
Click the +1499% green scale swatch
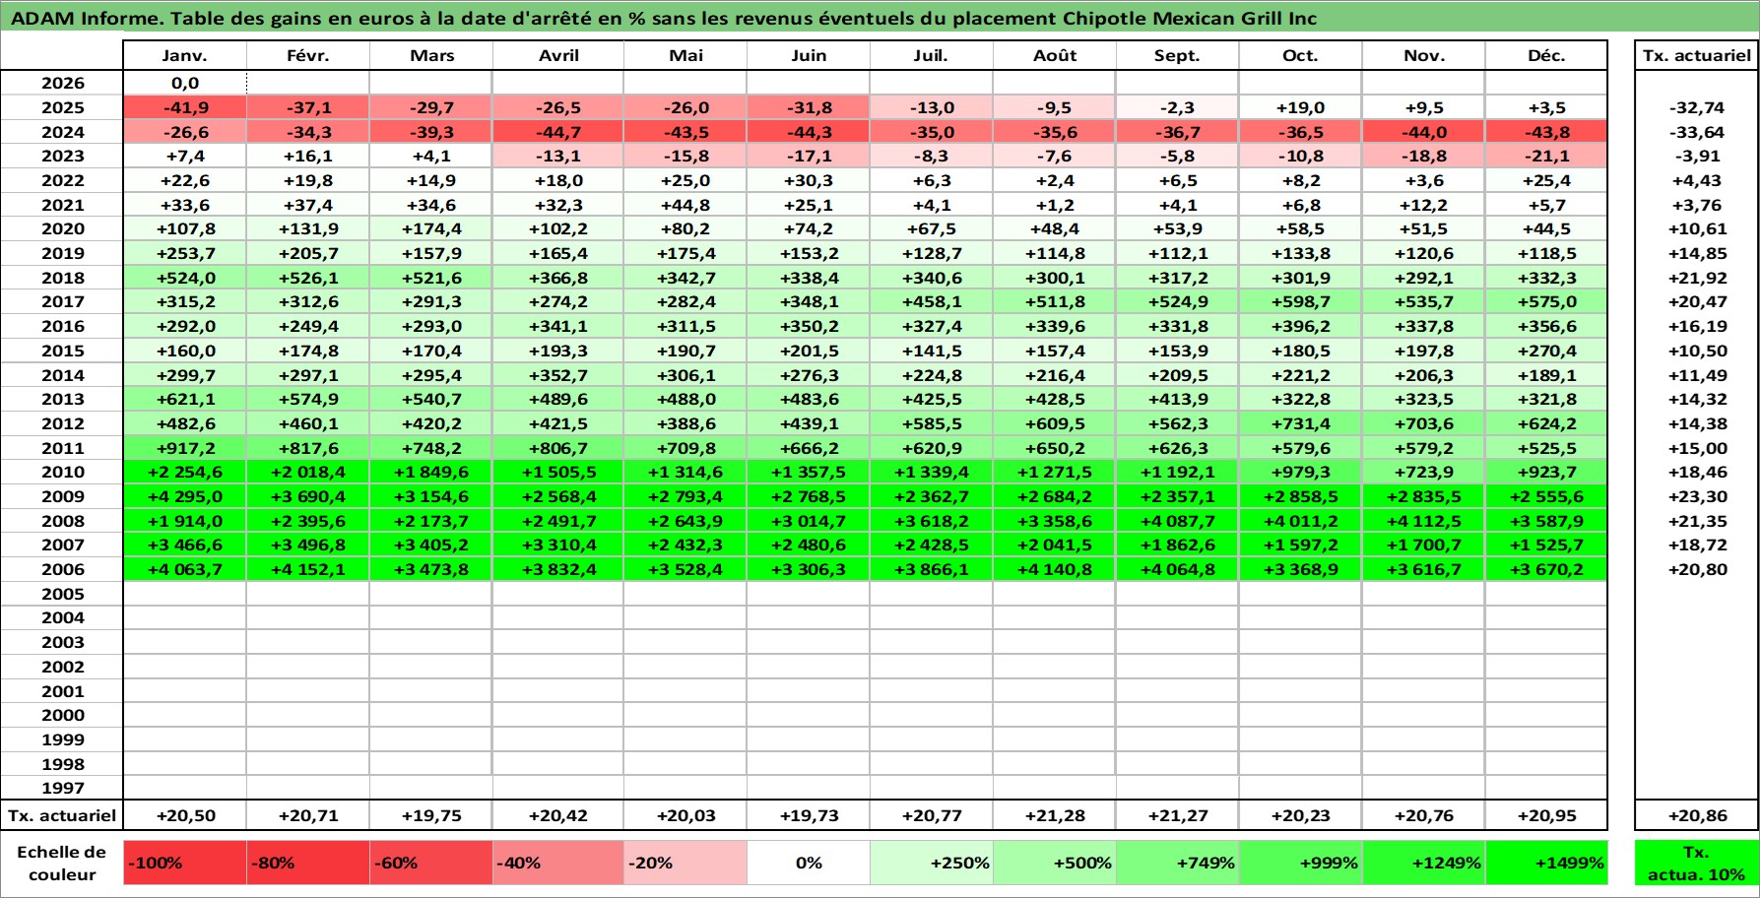pyautogui.click(x=1546, y=863)
